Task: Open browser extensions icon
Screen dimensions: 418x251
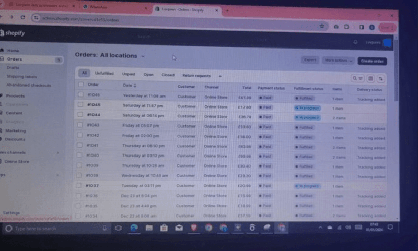Action: (x=346, y=27)
